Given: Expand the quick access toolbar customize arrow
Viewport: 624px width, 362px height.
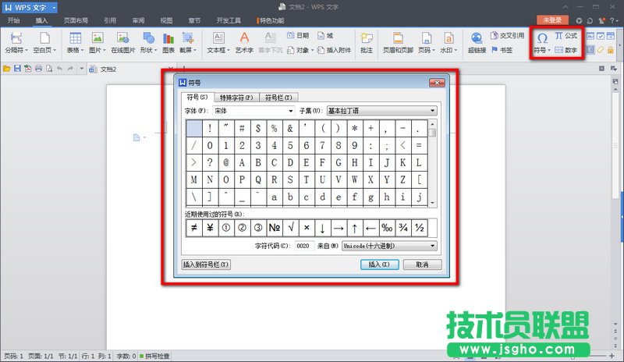Looking at the screenshot, I should coord(81,69).
